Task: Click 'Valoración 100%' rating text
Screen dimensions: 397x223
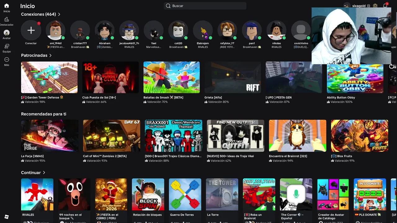Action: tap(341, 102)
